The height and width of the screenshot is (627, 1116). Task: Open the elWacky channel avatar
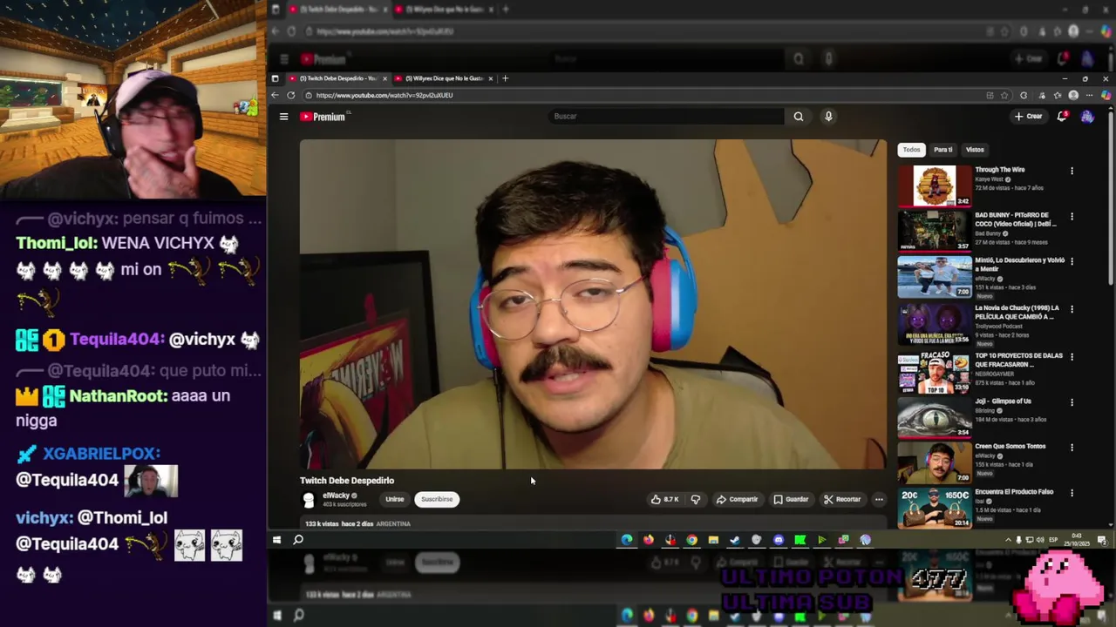[308, 499]
